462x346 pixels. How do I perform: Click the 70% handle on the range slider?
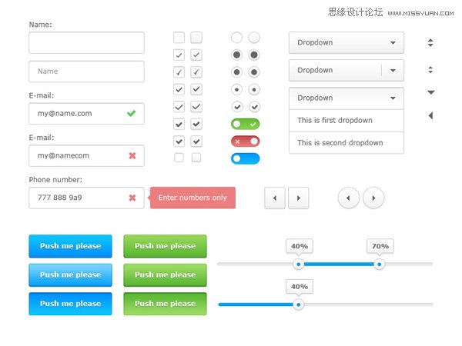(x=379, y=264)
